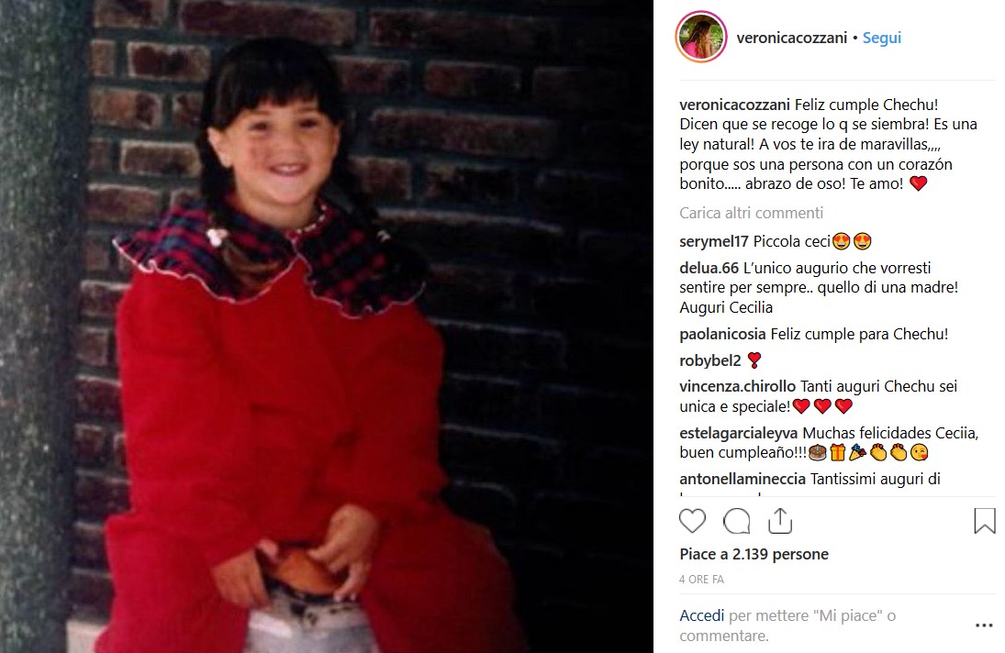Open comments with the speech bubble icon
The height and width of the screenshot is (653, 1005).
736,521
